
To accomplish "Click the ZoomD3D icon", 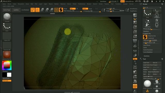I will (135, 77).
